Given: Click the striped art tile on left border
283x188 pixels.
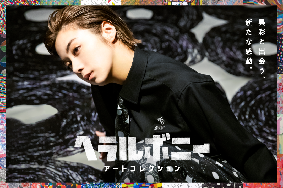Looking at the screenshot, I should click(x=3, y=93).
